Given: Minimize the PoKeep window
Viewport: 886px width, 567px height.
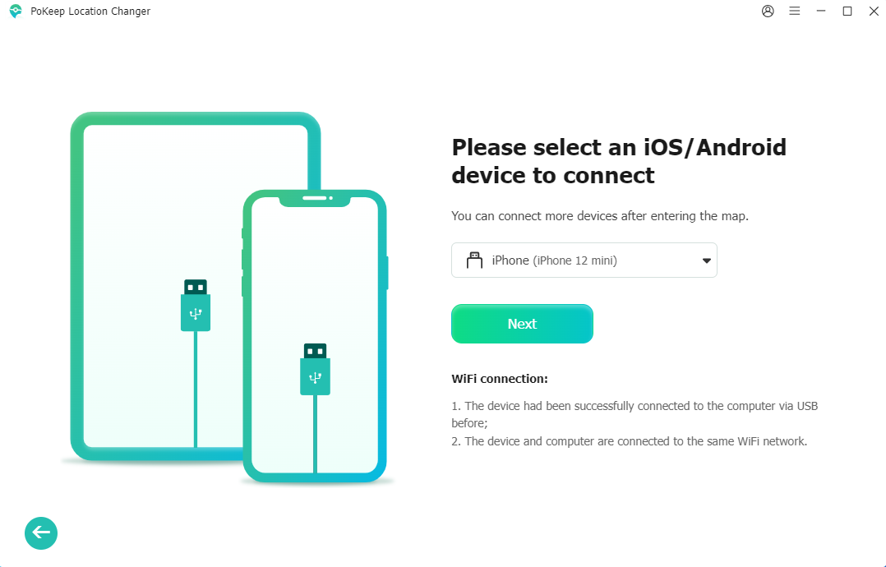Looking at the screenshot, I should 821,12.
